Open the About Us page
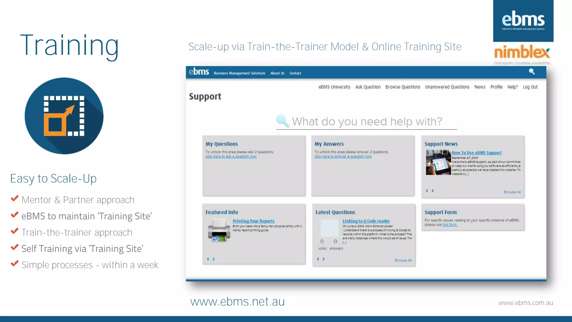Screen dimensions: 572x322 [x=277, y=73]
